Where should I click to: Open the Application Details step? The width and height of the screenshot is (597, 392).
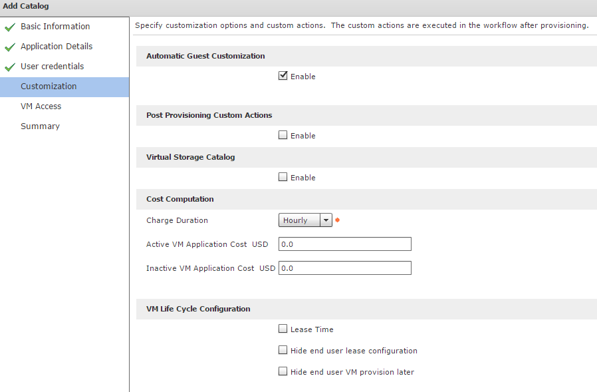pyautogui.click(x=57, y=47)
